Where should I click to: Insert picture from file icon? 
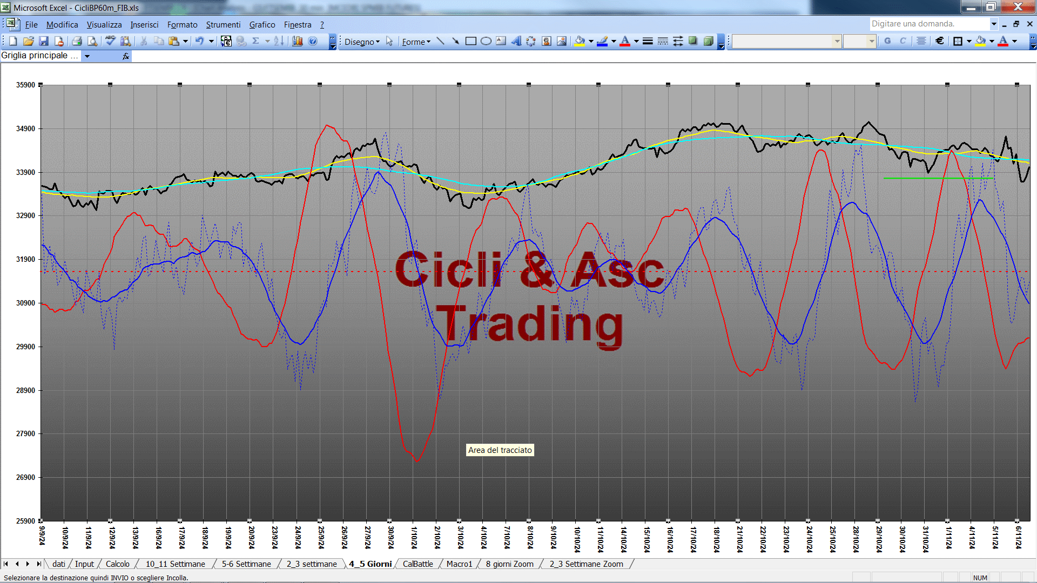[x=561, y=41]
